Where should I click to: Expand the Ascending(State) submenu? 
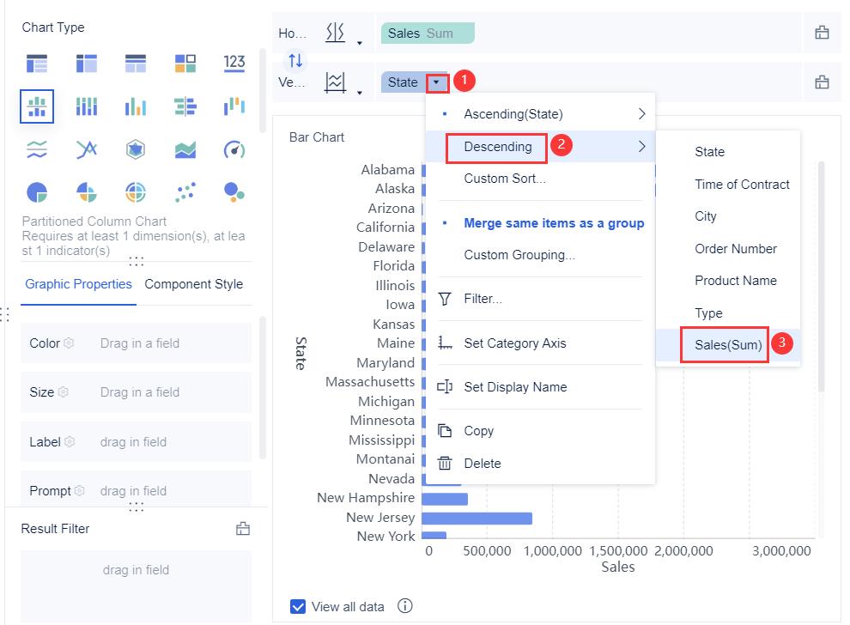point(513,112)
